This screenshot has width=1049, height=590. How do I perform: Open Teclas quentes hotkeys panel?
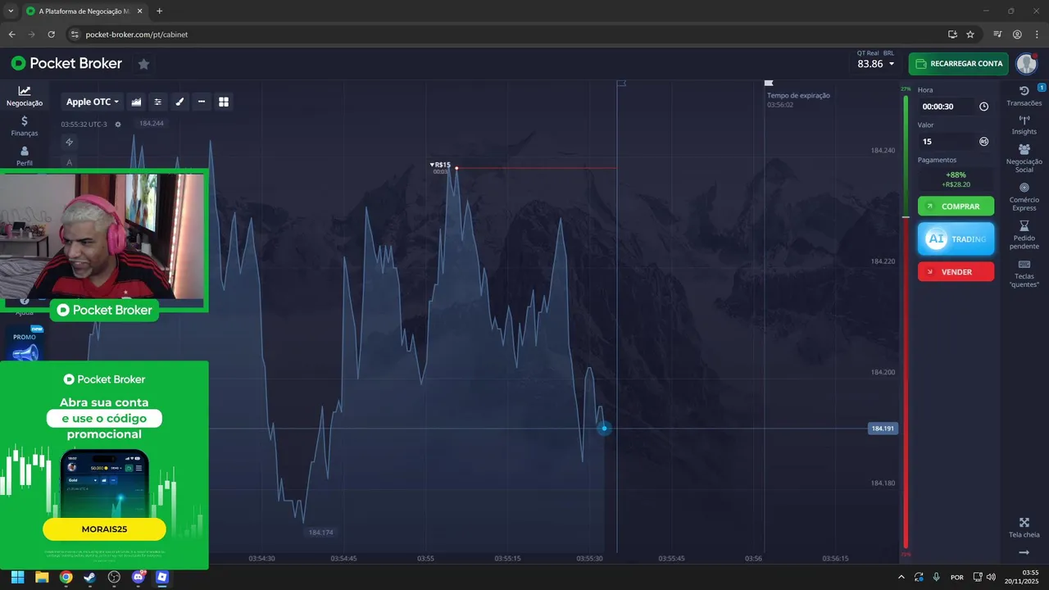[x=1024, y=274]
